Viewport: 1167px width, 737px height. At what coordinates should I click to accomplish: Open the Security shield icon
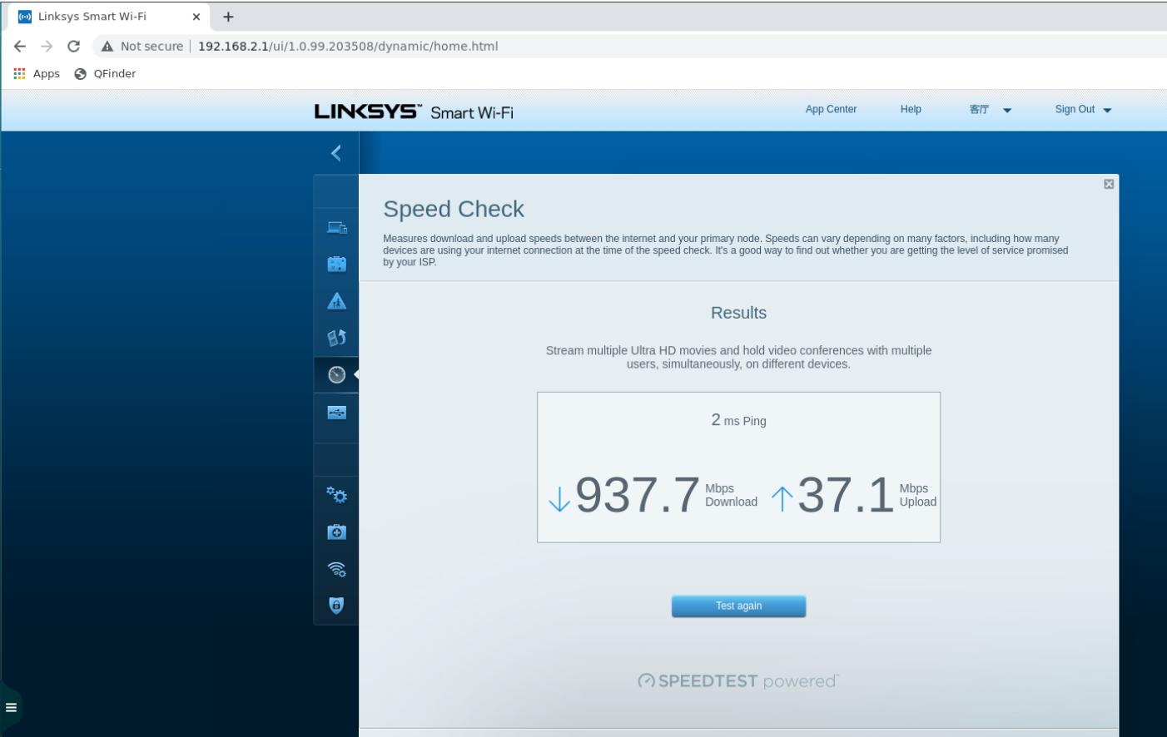pyautogui.click(x=336, y=606)
